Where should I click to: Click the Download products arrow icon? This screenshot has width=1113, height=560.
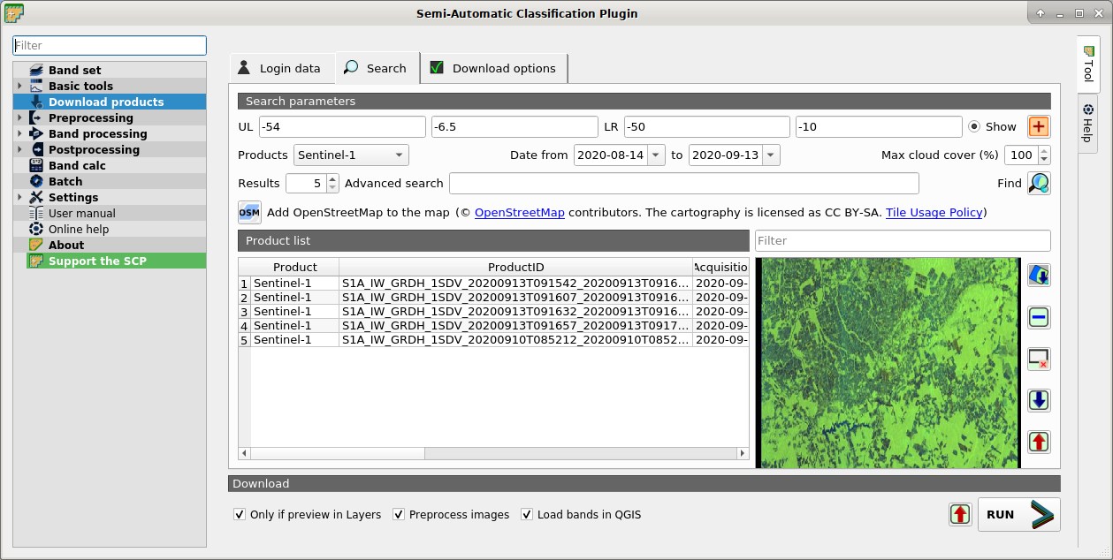pyautogui.click(x=36, y=102)
